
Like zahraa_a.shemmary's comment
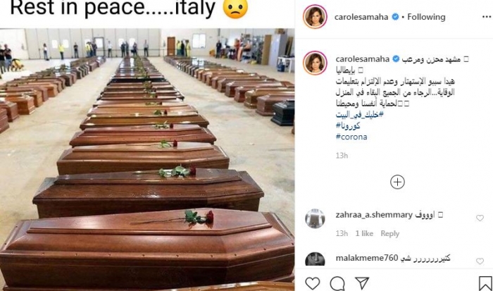pos(480,218)
